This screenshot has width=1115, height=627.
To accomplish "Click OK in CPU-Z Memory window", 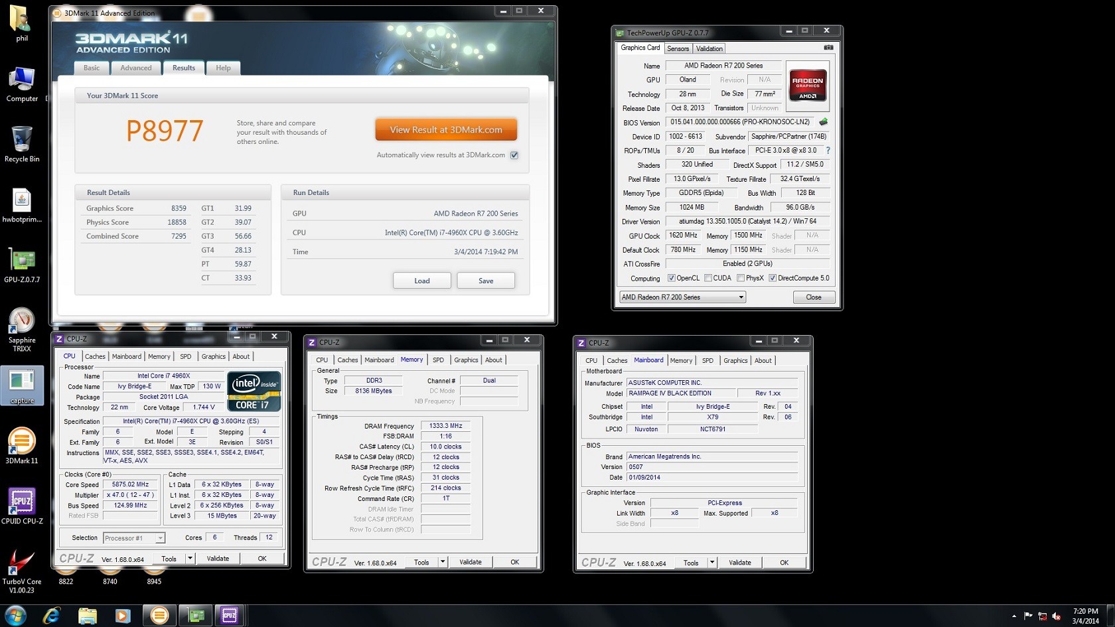I will coord(514,562).
